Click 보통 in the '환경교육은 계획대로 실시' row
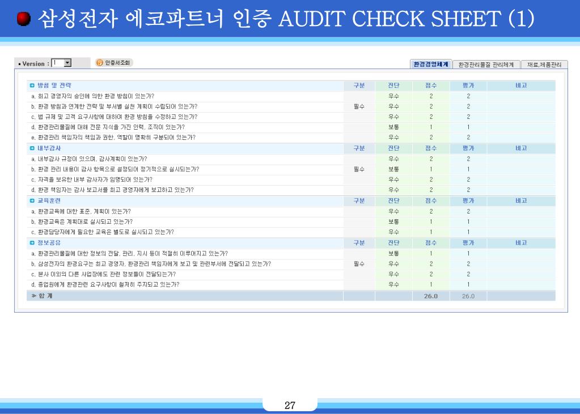 pos(393,222)
